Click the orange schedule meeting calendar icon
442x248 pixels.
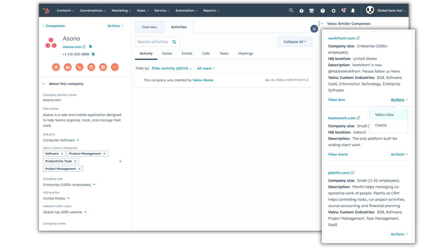point(103,67)
